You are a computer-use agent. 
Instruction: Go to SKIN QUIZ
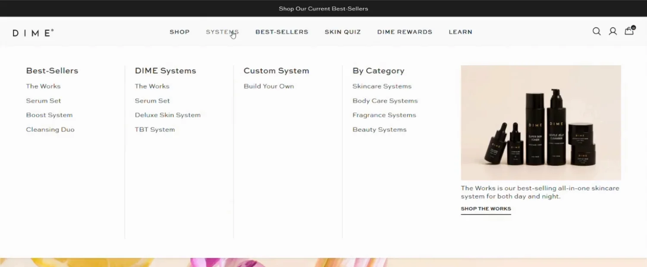click(343, 32)
